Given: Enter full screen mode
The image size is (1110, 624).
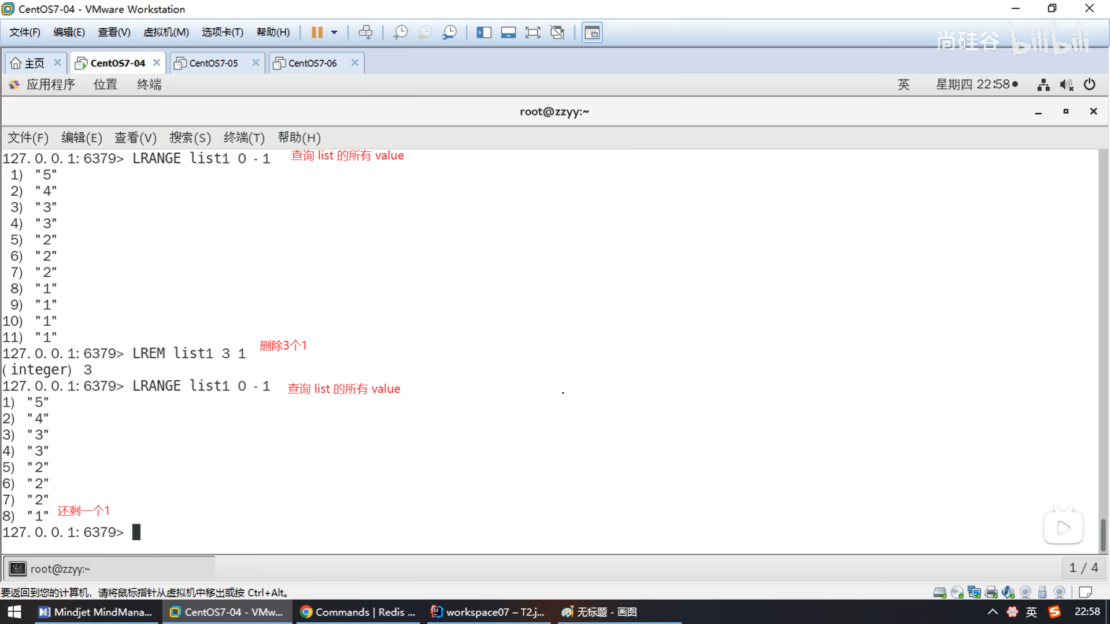Looking at the screenshot, I should point(532,32).
